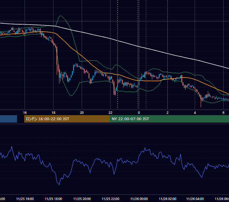The image size is (229, 202).
Task: Click the 22 hour label on price chart axis
Action: click(x=110, y=113)
